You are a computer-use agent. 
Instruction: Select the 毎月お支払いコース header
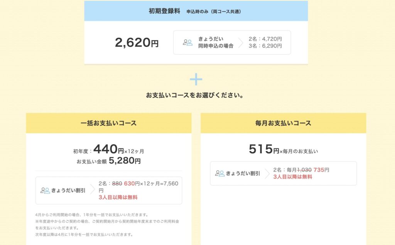point(283,123)
